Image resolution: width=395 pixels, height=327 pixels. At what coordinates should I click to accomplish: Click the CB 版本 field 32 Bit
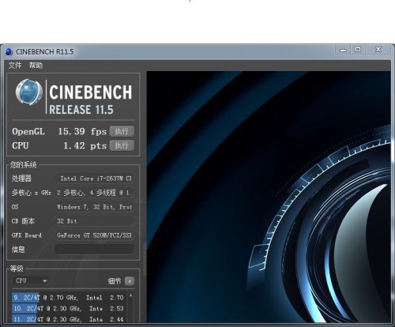(x=94, y=221)
